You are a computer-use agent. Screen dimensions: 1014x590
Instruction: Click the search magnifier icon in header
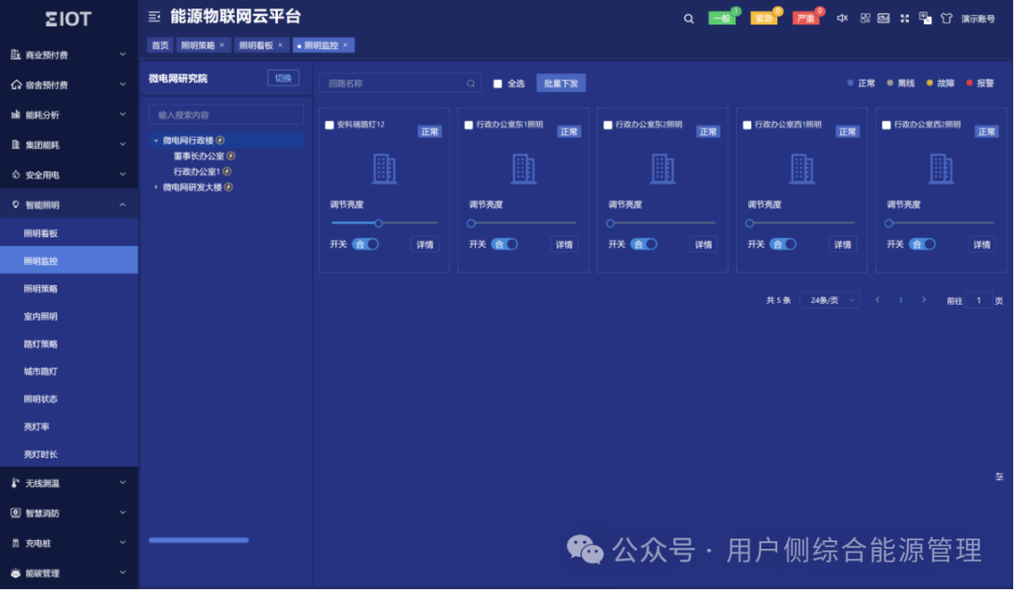click(689, 18)
